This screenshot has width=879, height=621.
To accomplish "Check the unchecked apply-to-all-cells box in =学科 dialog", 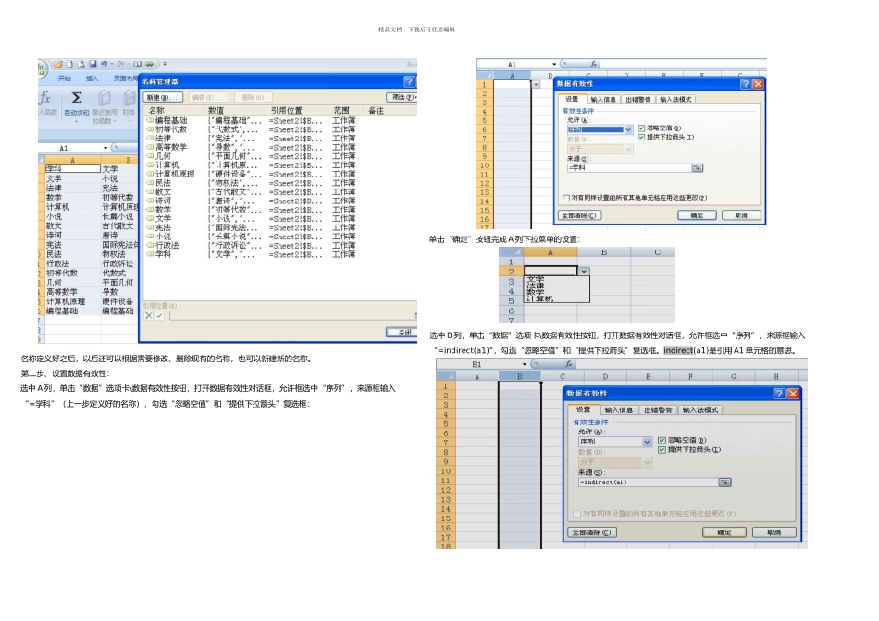I will point(565,198).
